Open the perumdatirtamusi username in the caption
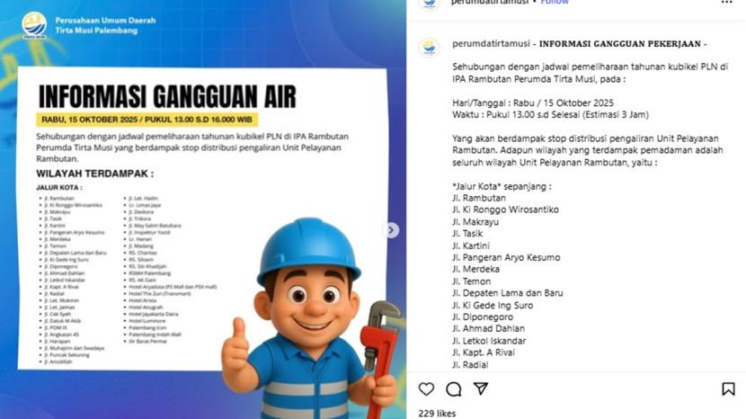The height and width of the screenshot is (419, 746). [x=491, y=44]
